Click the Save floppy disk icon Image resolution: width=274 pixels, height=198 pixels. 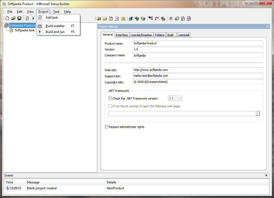[x=19, y=18]
